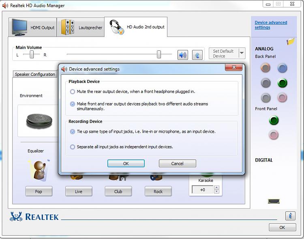This screenshot has height=239, width=304.
Task: Select Make front and rear playback different streams
Action: [x=73, y=104]
